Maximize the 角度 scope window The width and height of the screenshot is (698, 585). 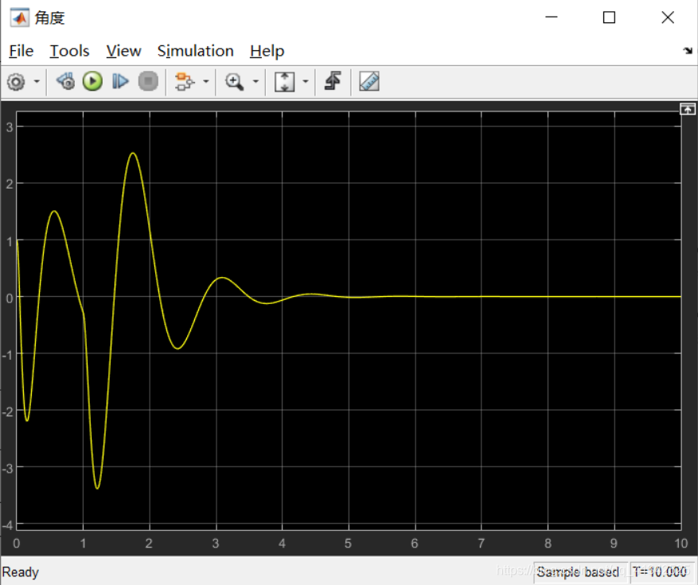[x=610, y=18]
